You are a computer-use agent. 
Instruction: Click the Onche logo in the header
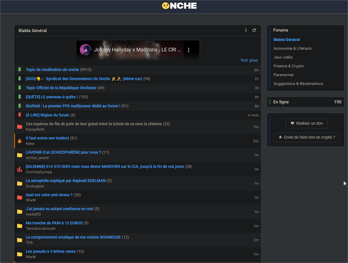tap(179, 6)
